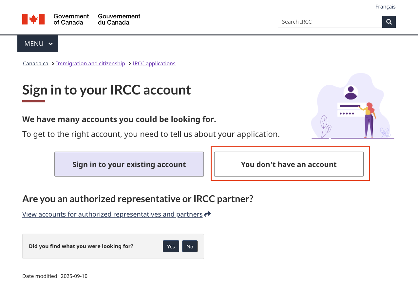The width and height of the screenshot is (418, 295).
Task: Click the Date modified text
Action: click(x=55, y=276)
